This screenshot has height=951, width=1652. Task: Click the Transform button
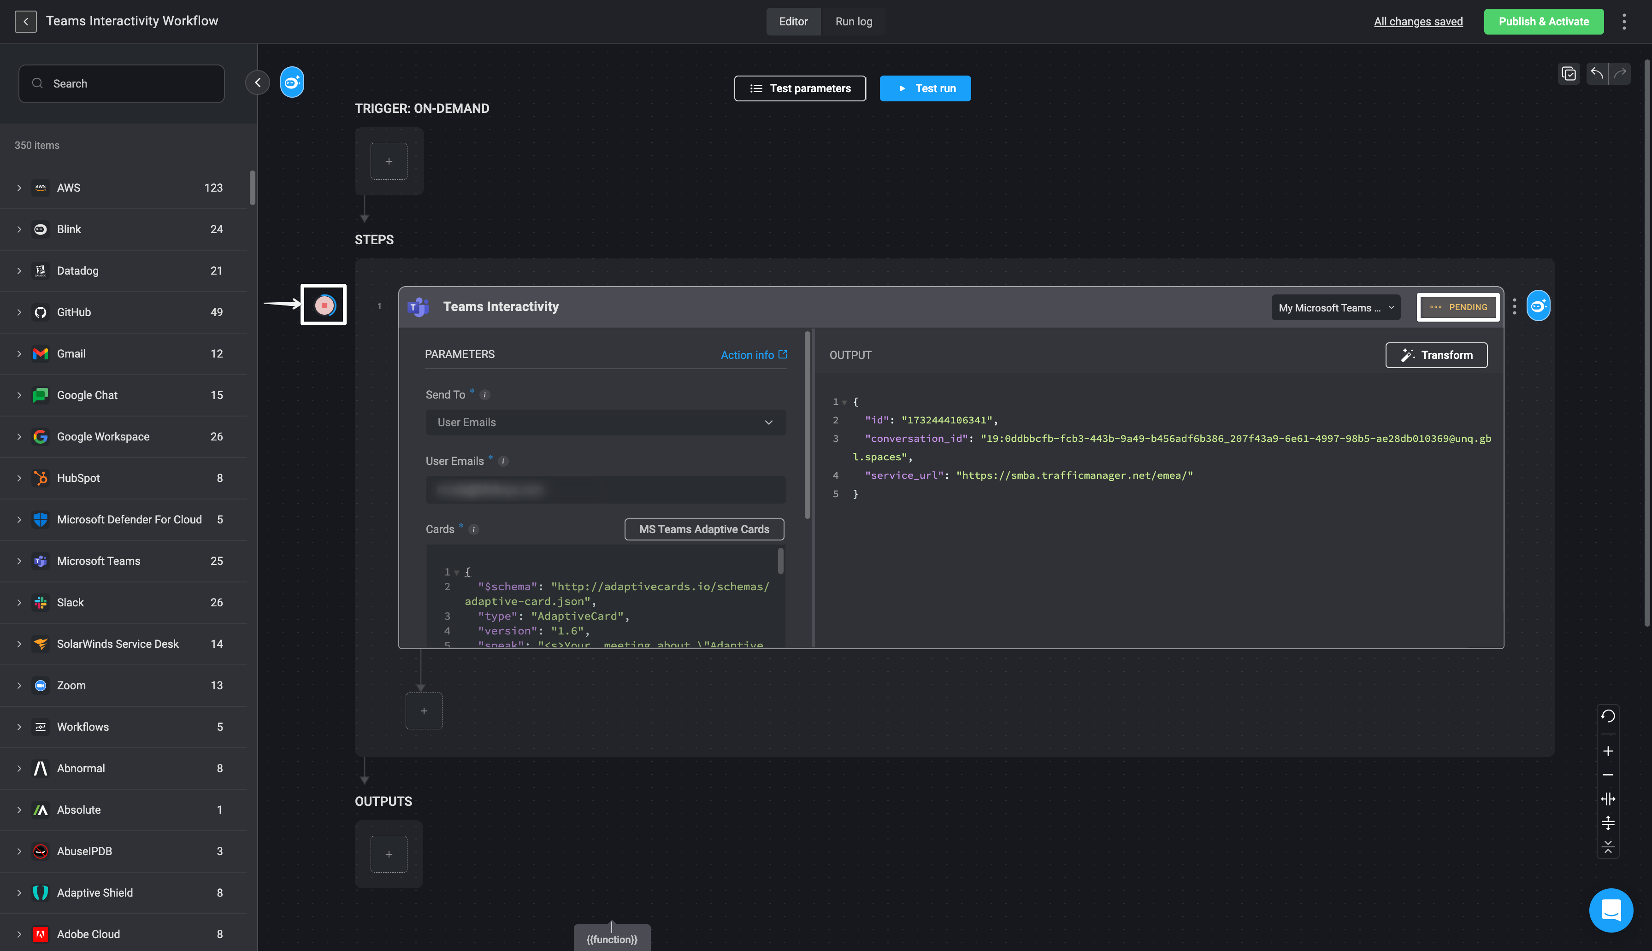click(x=1436, y=355)
